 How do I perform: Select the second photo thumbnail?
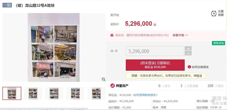pyautogui.click(x=33, y=93)
